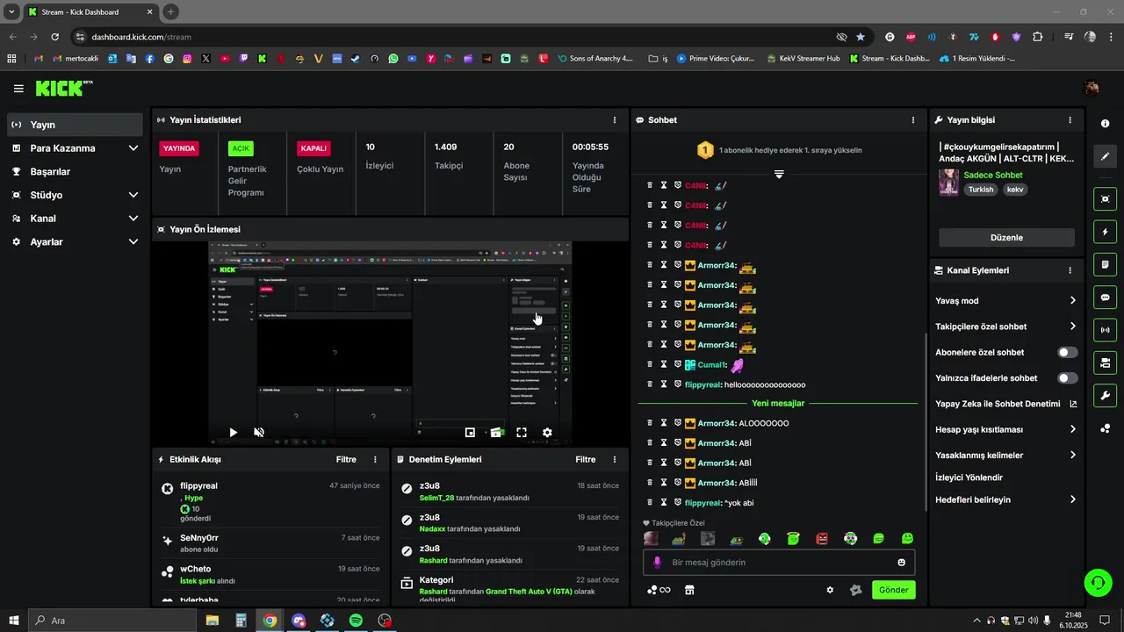Toggle Abonelere özel sohbet switch
The height and width of the screenshot is (632, 1124).
pos(1067,352)
